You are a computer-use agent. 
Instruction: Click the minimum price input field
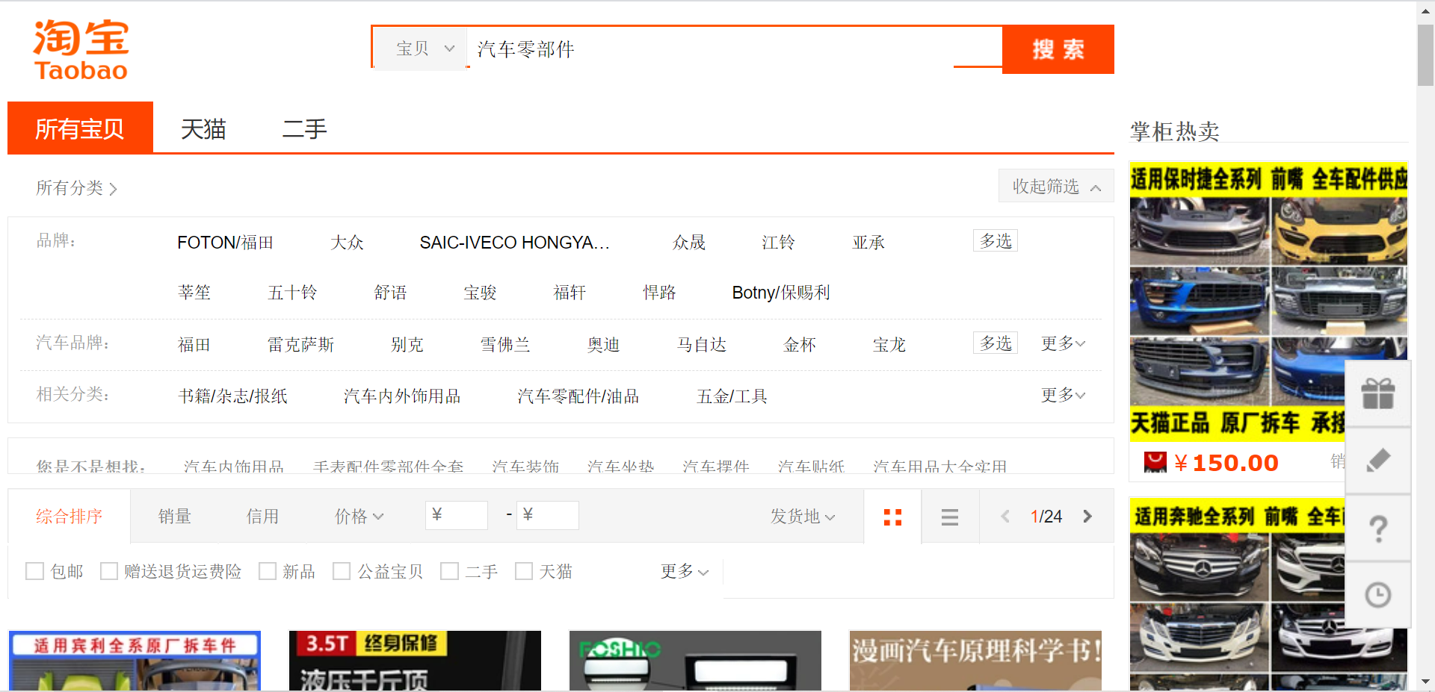tap(457, 515)
